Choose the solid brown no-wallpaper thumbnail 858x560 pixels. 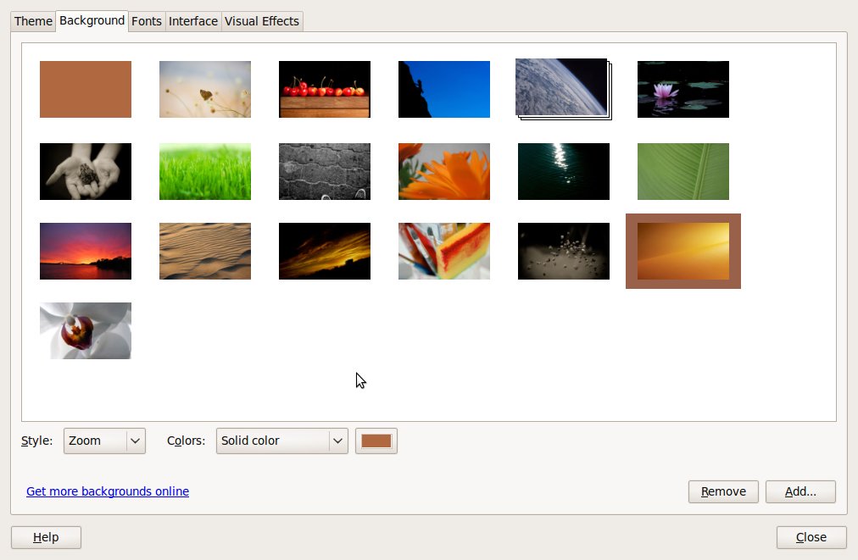tap(86, 89)
